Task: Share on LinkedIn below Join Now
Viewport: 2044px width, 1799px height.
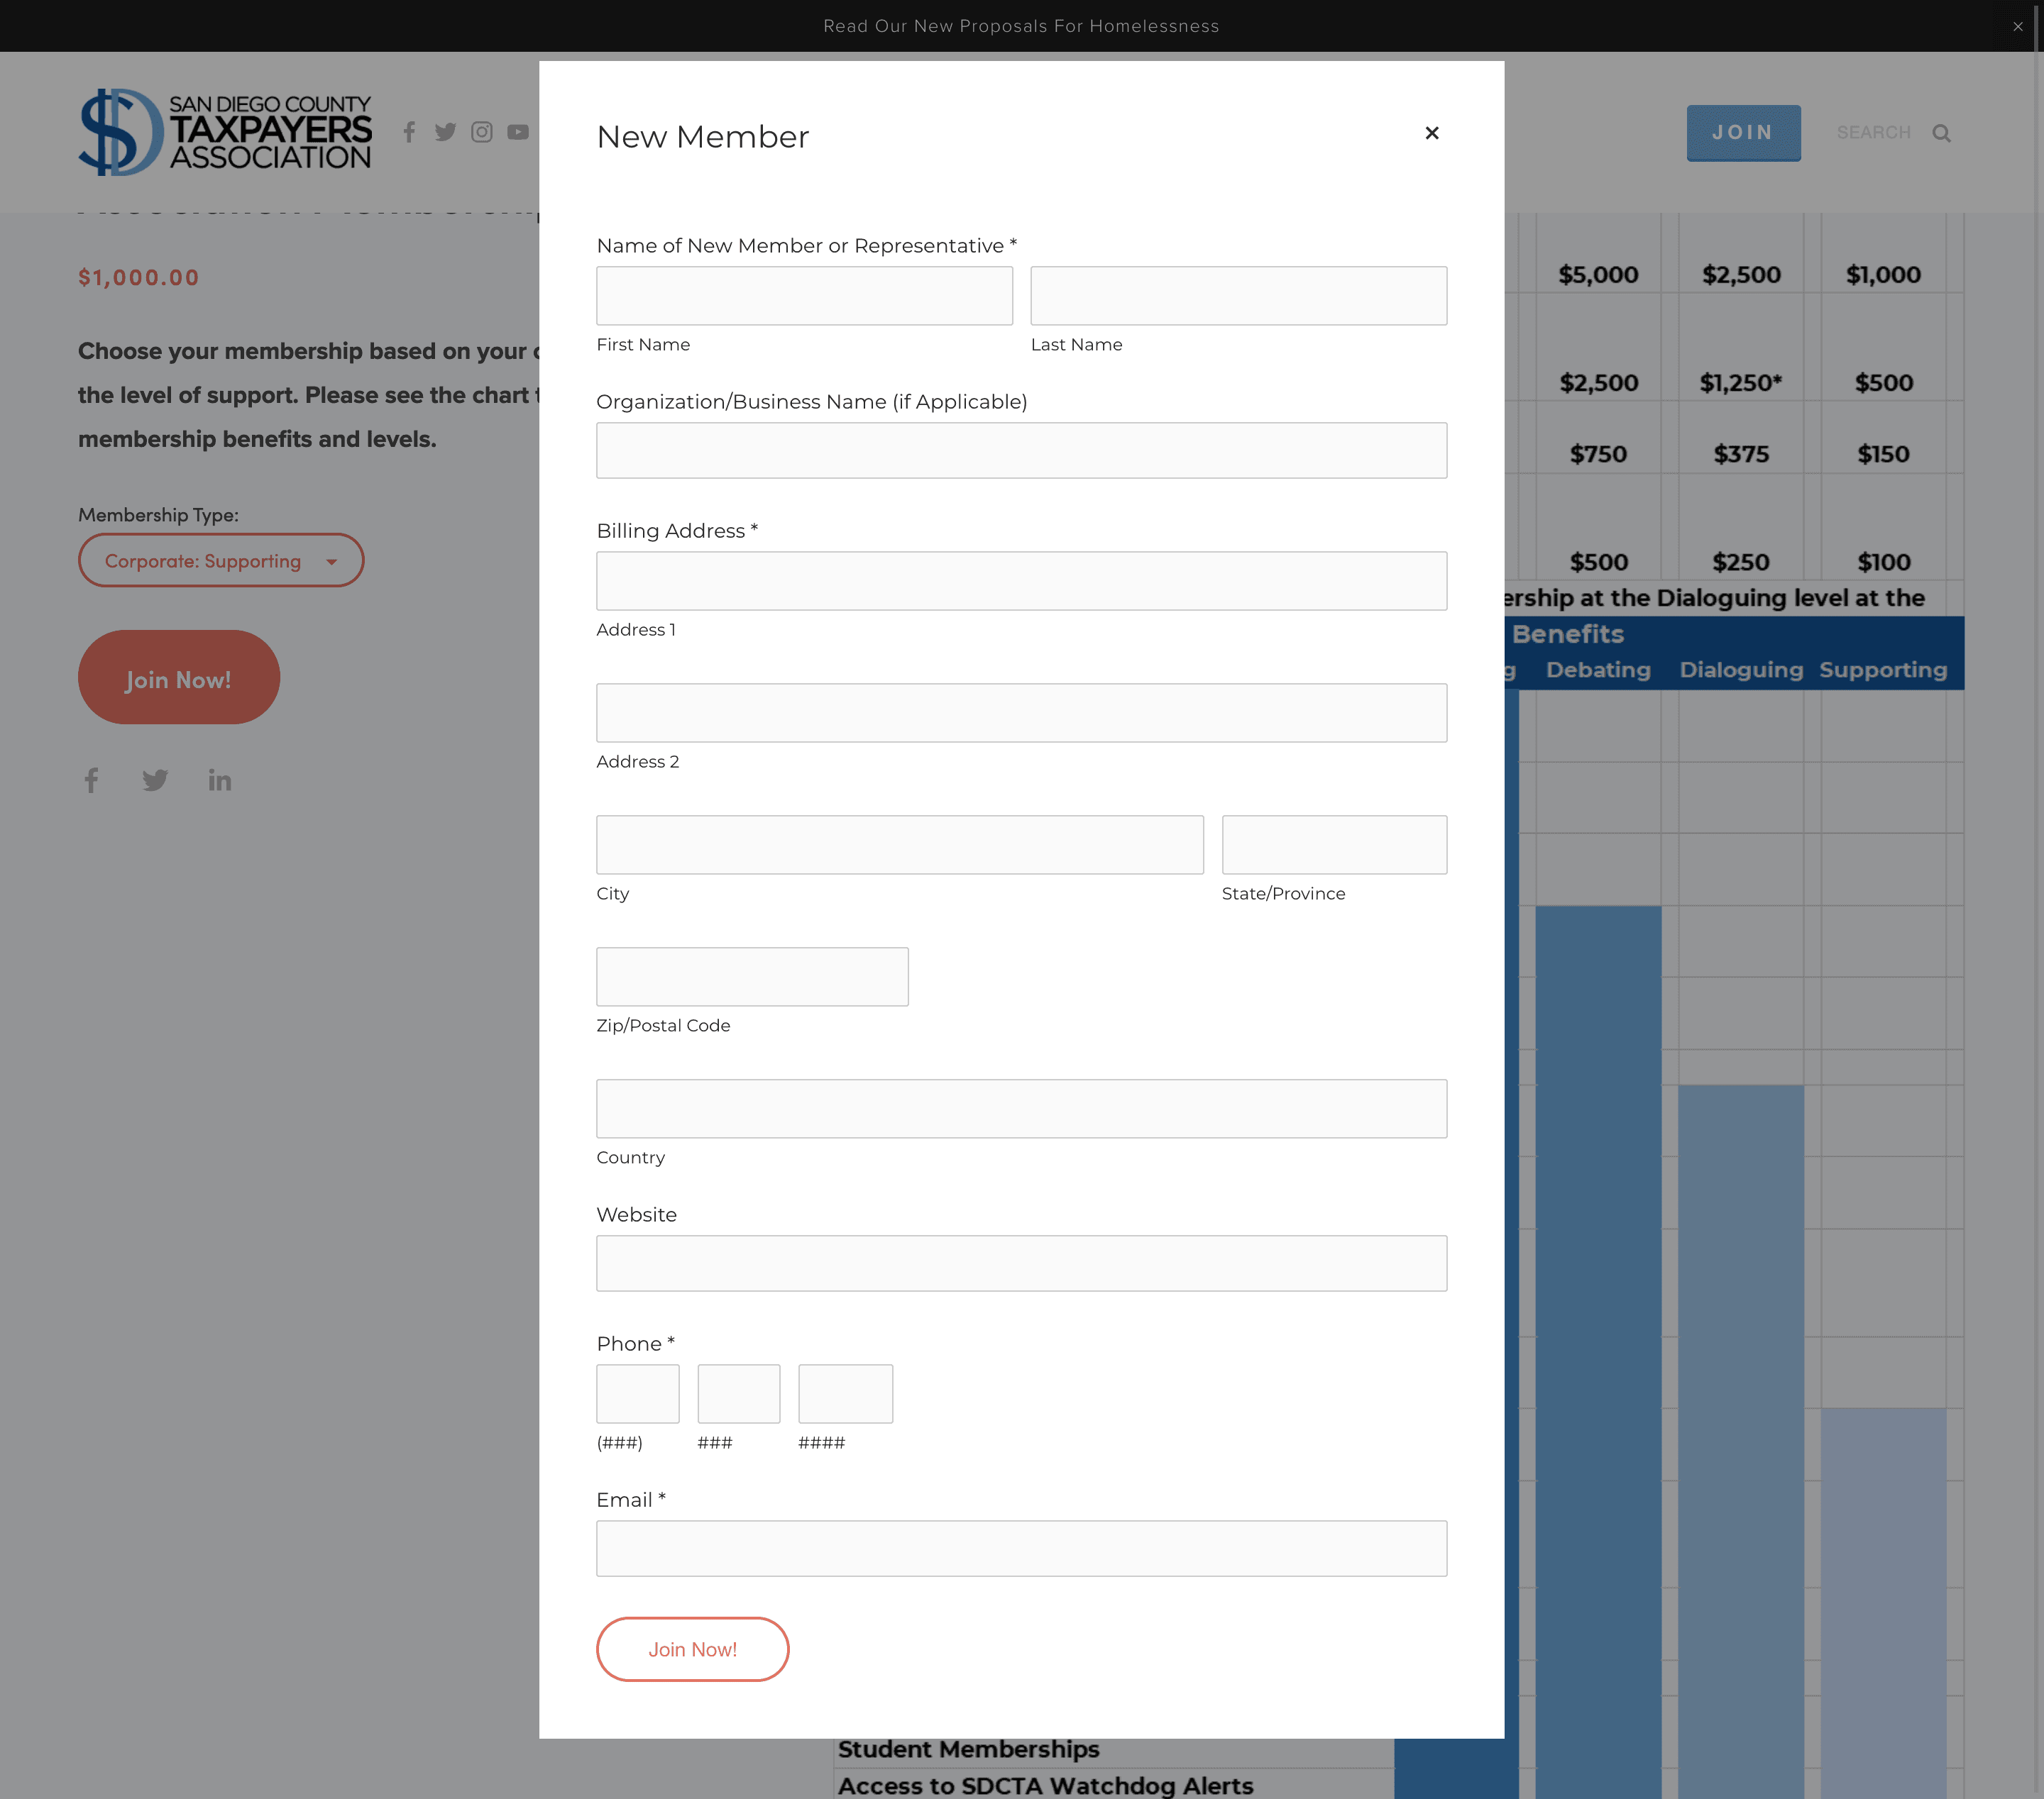Action: (x=219, y=780)
